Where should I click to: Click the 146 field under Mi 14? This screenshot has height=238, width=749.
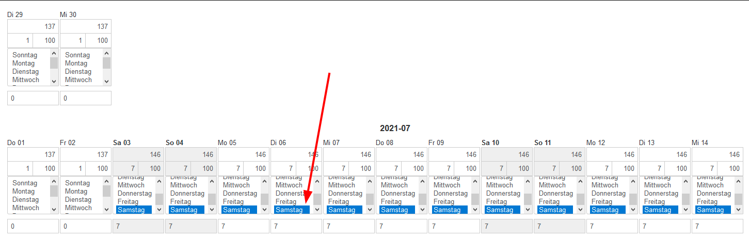(x=718, y=154)
